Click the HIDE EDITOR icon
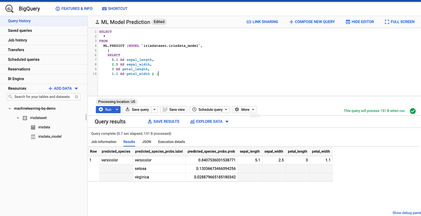Viewport: 421px width, 216px height. click(x=348, y=22)
